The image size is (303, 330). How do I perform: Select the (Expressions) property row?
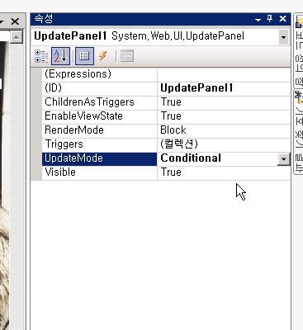pos(167,74)
